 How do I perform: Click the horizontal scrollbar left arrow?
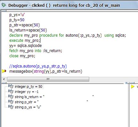pyautogui.click(x=4, y=79)
